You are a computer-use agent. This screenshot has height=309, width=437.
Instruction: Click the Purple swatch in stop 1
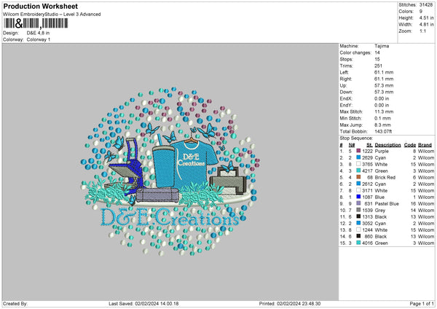358,151
